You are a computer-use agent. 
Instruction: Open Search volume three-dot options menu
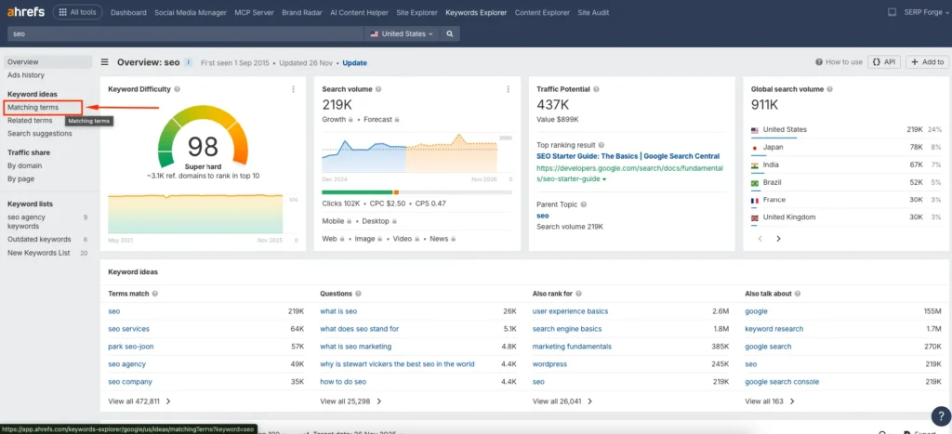pos(508,89)
